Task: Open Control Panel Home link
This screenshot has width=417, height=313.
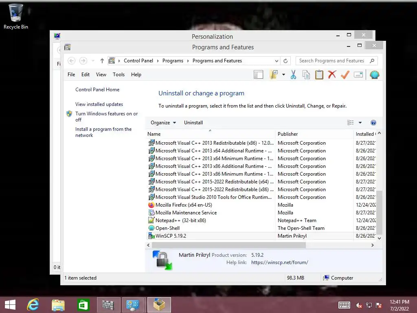Action: point(97,90)
